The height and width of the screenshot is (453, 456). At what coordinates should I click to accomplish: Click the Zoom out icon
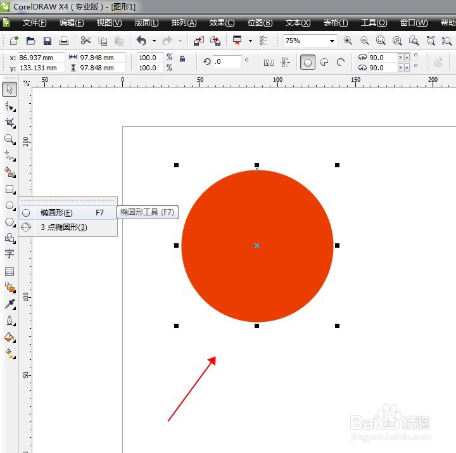click(364, 41)
